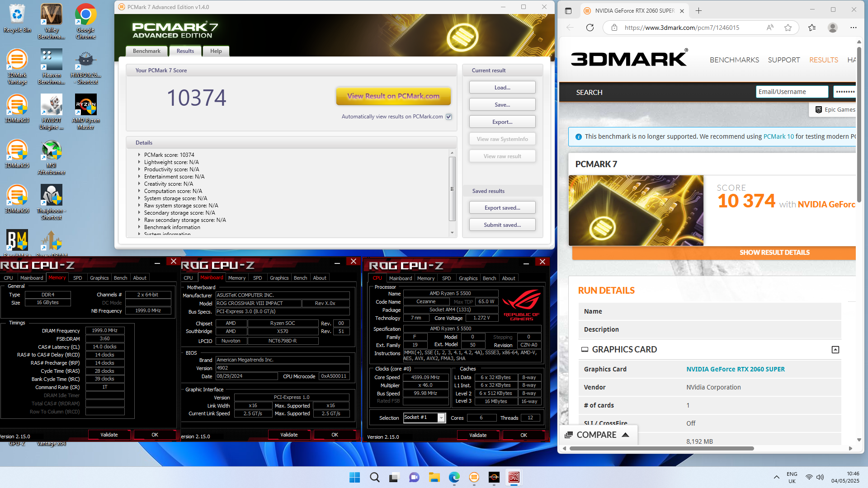Expand the COMPARE panel arrow
Image resolution: width=868 pixels, height=488 pixels.
point(626,435)
